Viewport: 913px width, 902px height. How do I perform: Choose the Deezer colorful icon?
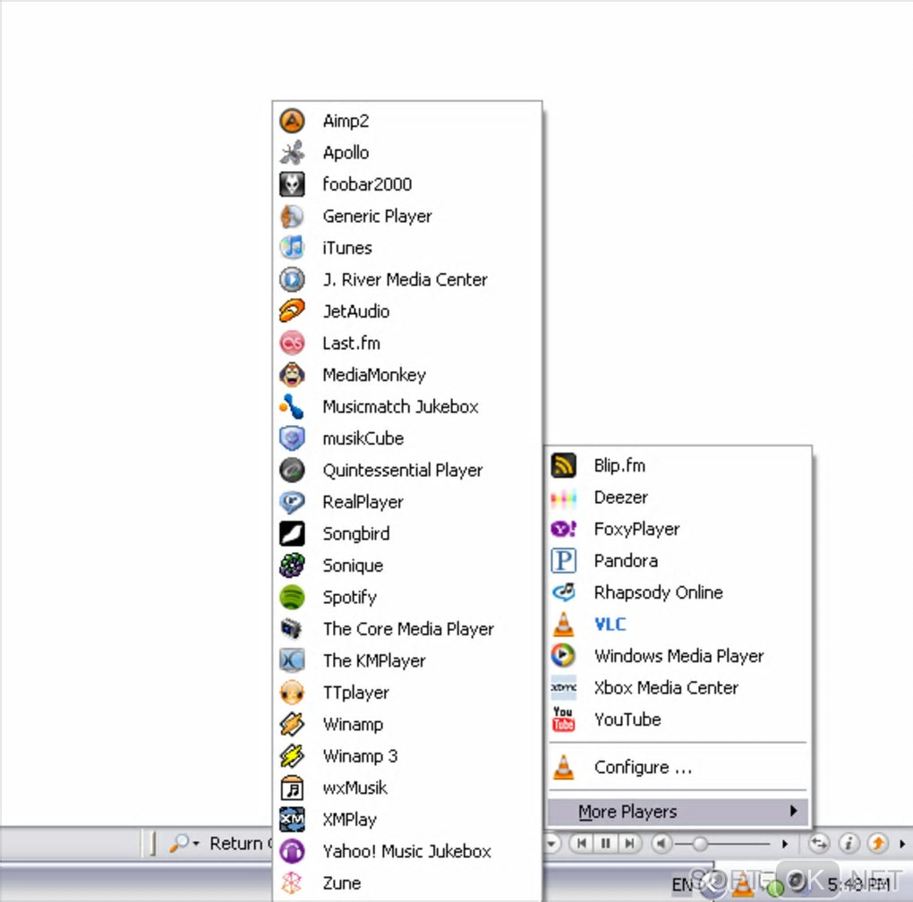(563, 498)
